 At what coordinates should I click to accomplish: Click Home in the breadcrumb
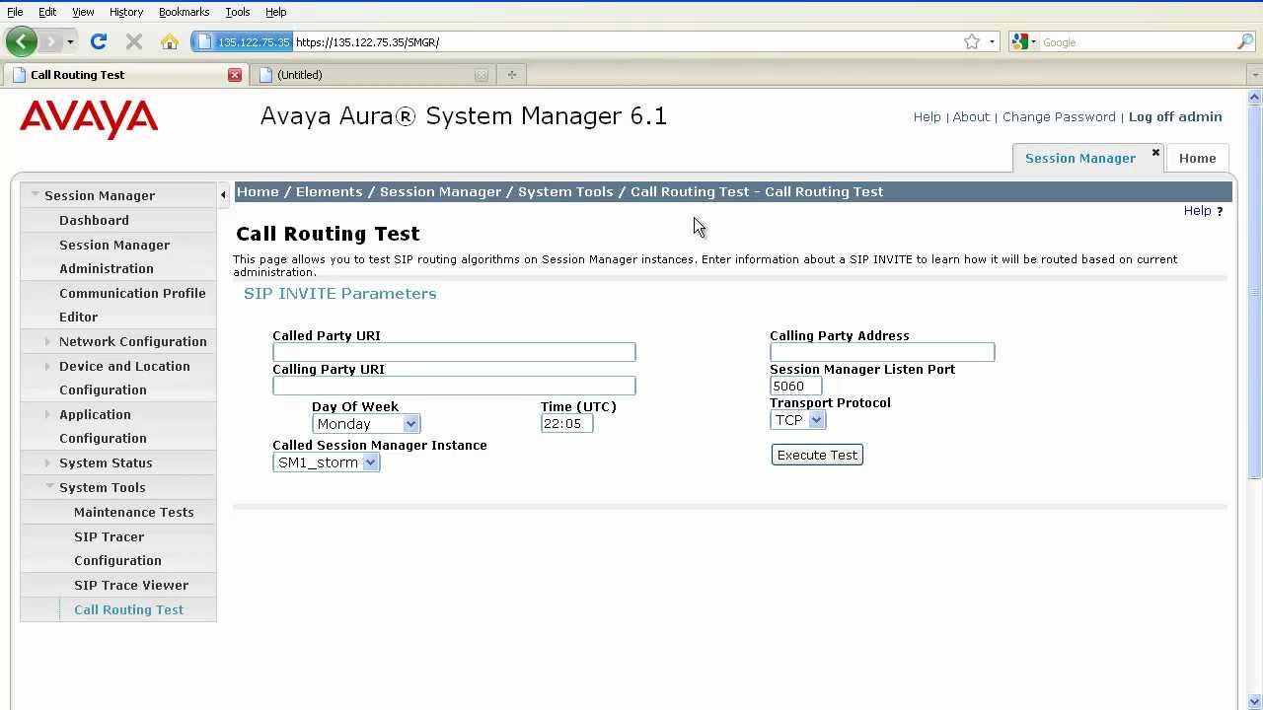coord(258,191)
